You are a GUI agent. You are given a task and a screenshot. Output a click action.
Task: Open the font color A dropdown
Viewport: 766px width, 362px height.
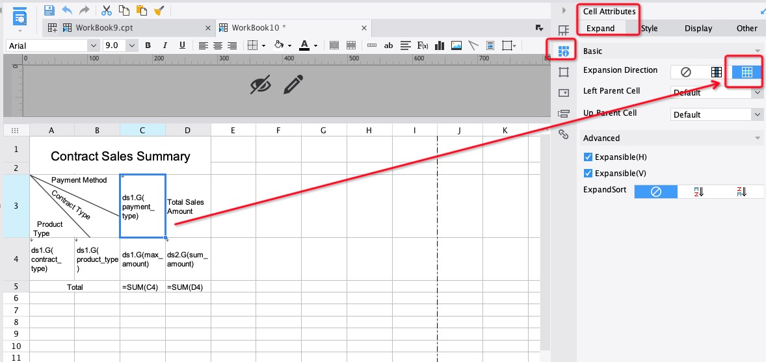tap(315, 45)
